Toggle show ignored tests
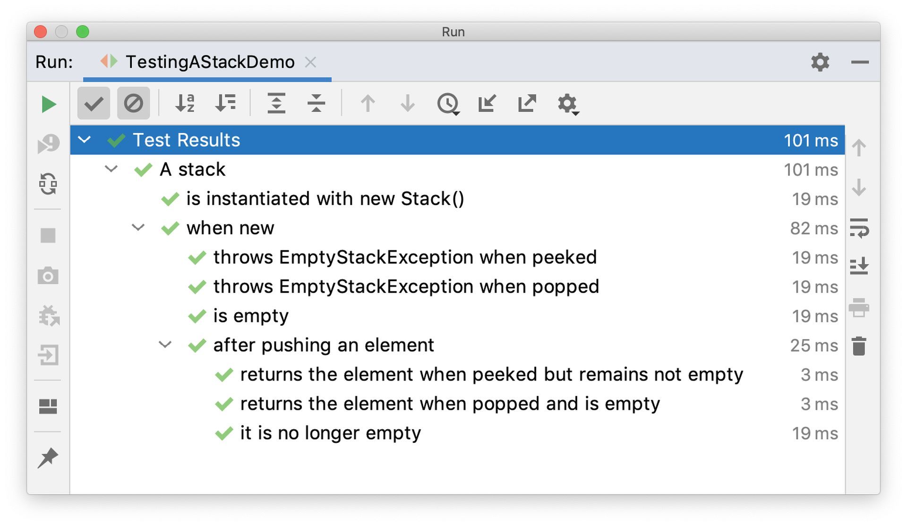The height and width of the screenshot is (526, 907). (133, 103)
